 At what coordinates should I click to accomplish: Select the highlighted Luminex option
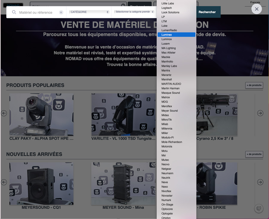(176, 35)
